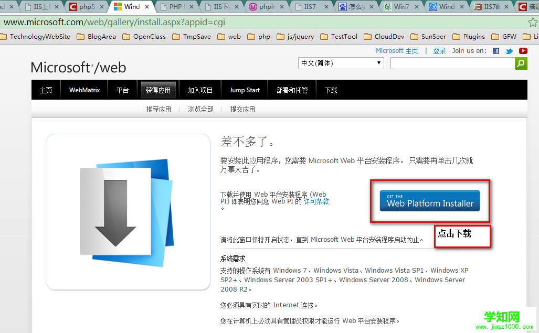Click the 登录 sign-in link

click(x=439, y=51)
